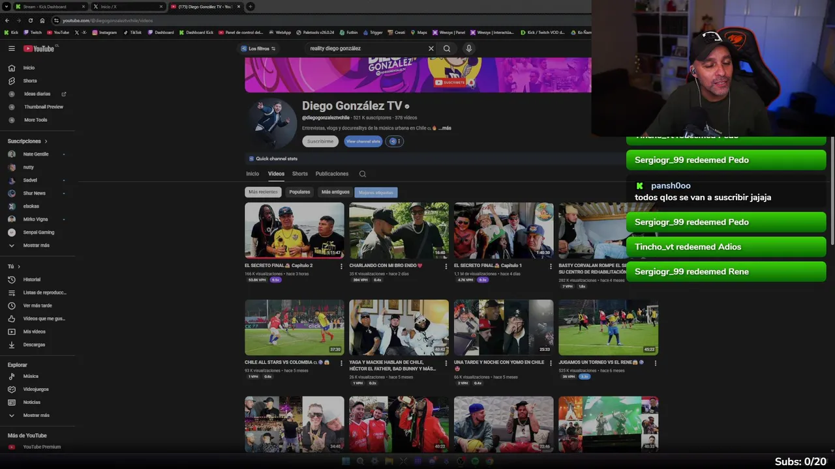The height and width of the screenshot is (469, 835).
Task: Select the Populares filter chip
Action: coord(299,192)
